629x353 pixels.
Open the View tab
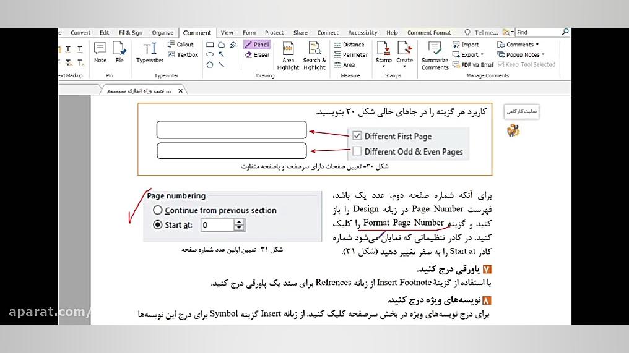pos(227,33)
